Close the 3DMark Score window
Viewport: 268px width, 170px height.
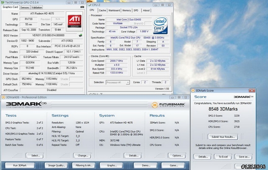[x=252, y=90]
